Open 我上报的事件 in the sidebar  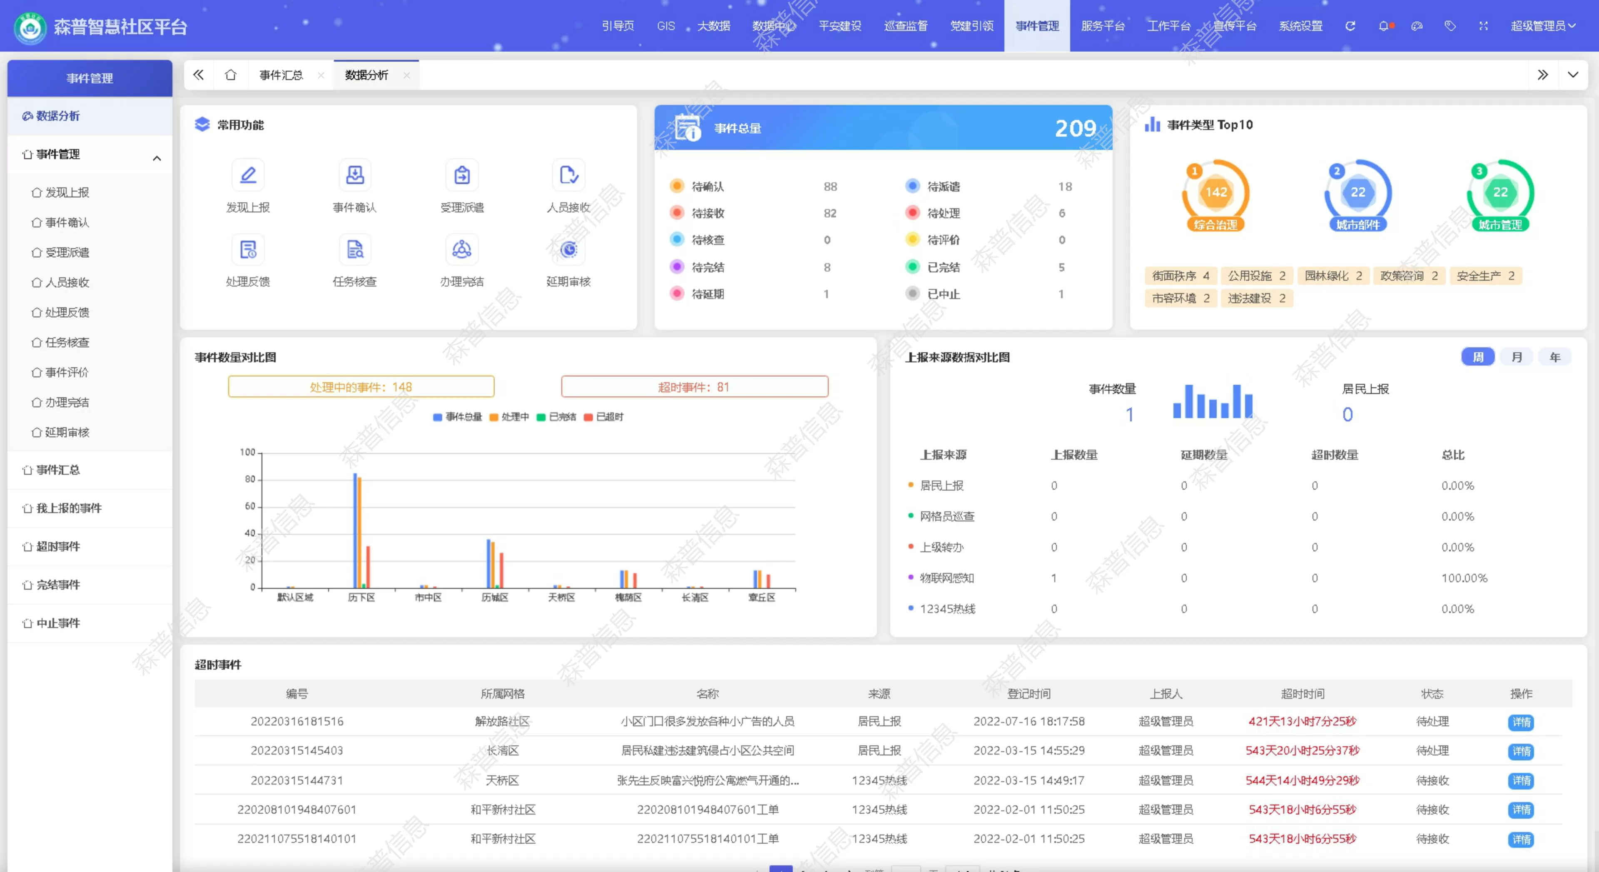(x=90, y=508)
